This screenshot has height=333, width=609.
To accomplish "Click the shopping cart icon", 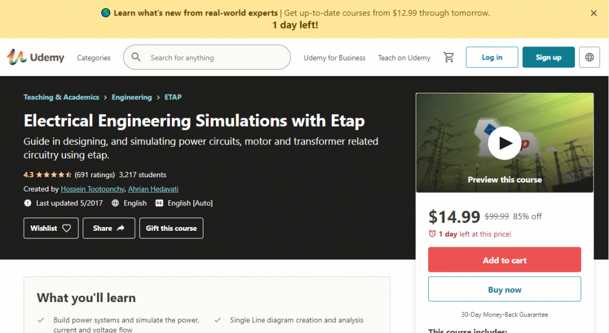I will [449, 58].
